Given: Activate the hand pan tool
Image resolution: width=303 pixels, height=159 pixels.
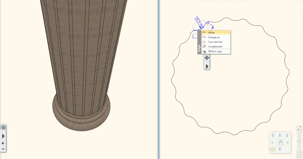Looking at the screenshot, I should tap(280, 143).
